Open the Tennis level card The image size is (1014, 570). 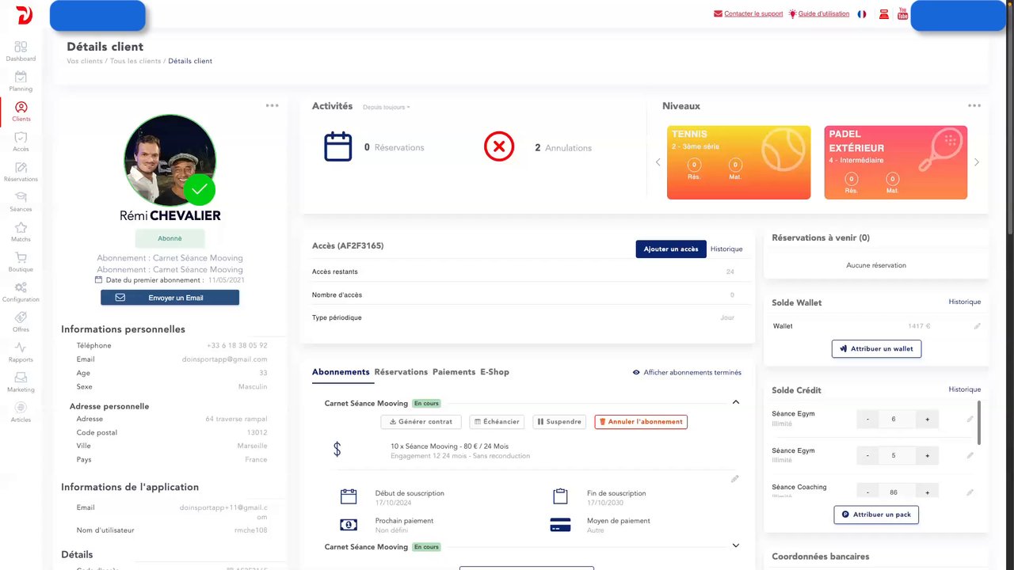coord(738,162)
